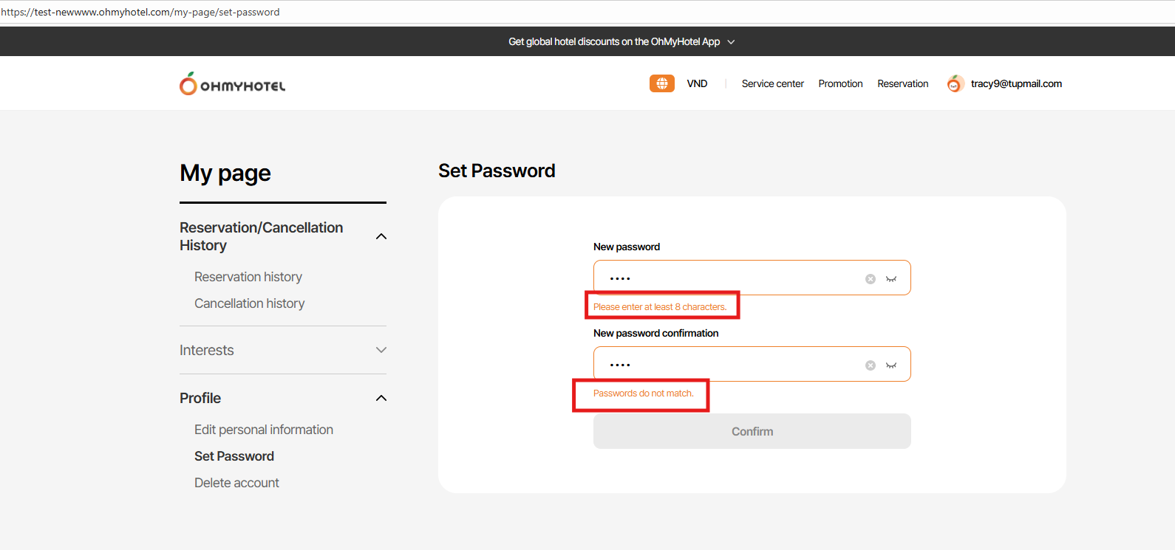
Task: Collapse the Profile section
Action: 381,398
